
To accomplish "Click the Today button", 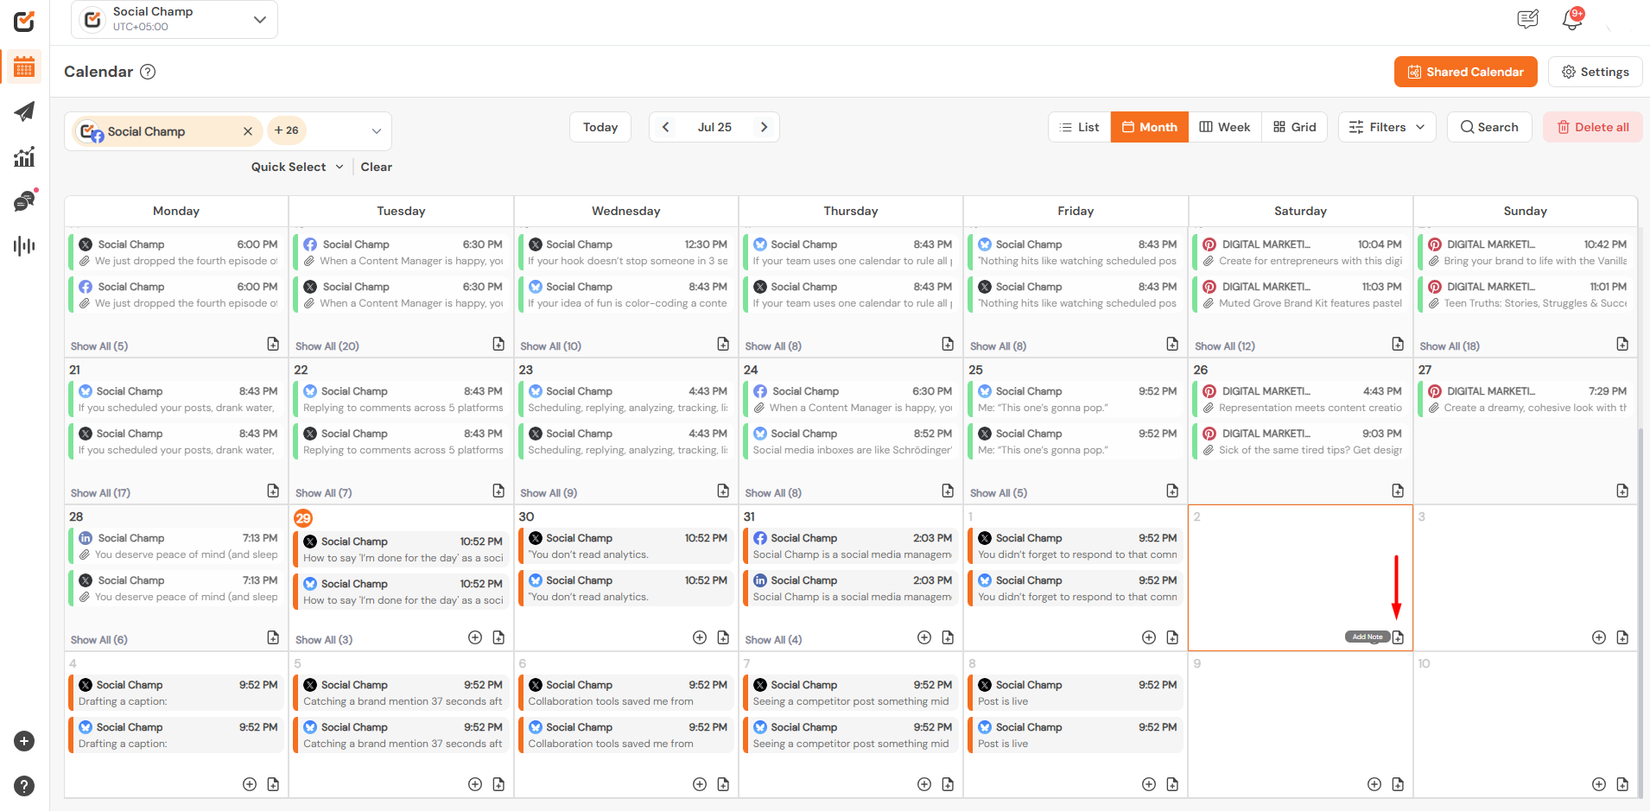I will pos(600,127).
